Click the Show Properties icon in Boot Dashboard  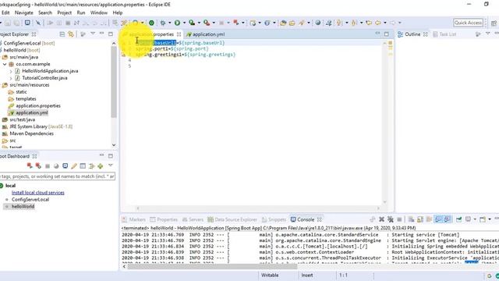pos(83,166)
